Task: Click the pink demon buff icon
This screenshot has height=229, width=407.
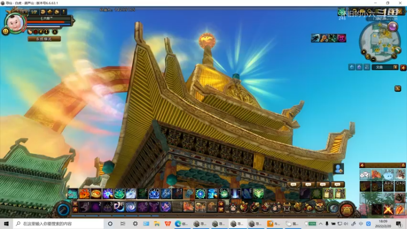Action: (x=341, y=38)
